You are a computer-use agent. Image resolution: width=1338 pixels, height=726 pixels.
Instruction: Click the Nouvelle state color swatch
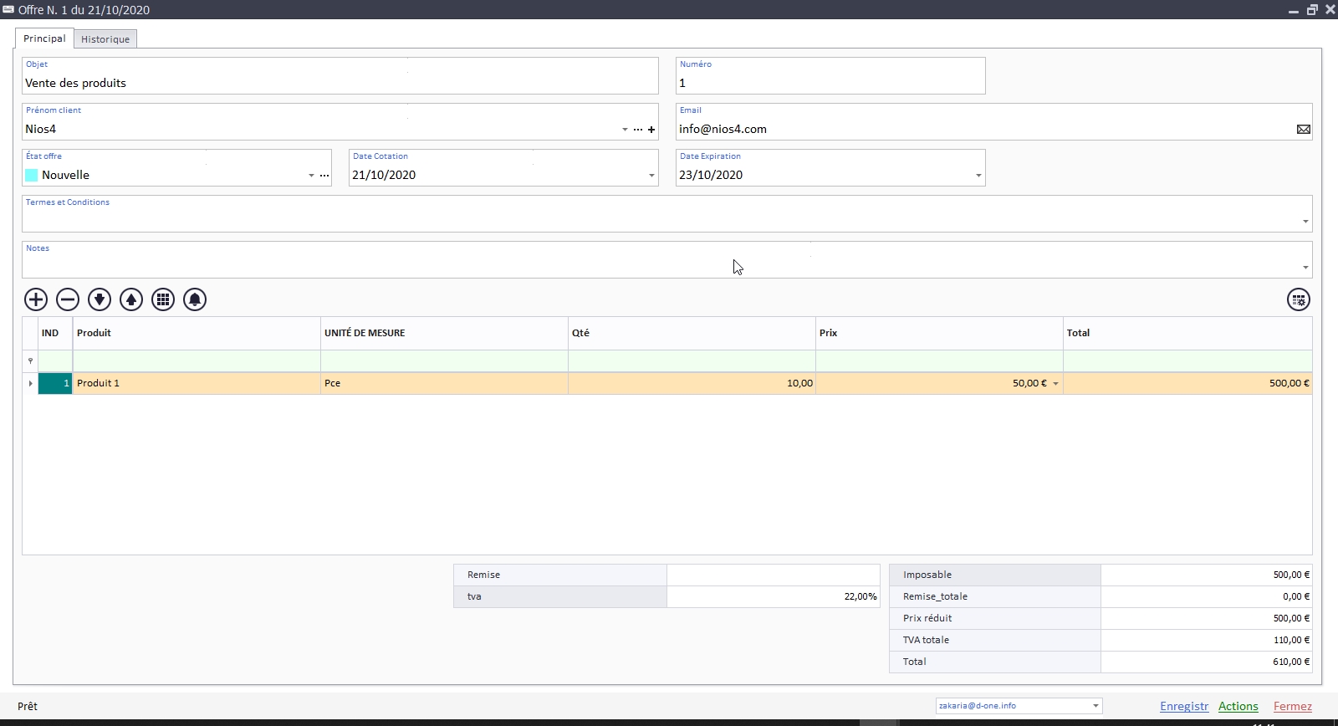[x=32, y=175]
